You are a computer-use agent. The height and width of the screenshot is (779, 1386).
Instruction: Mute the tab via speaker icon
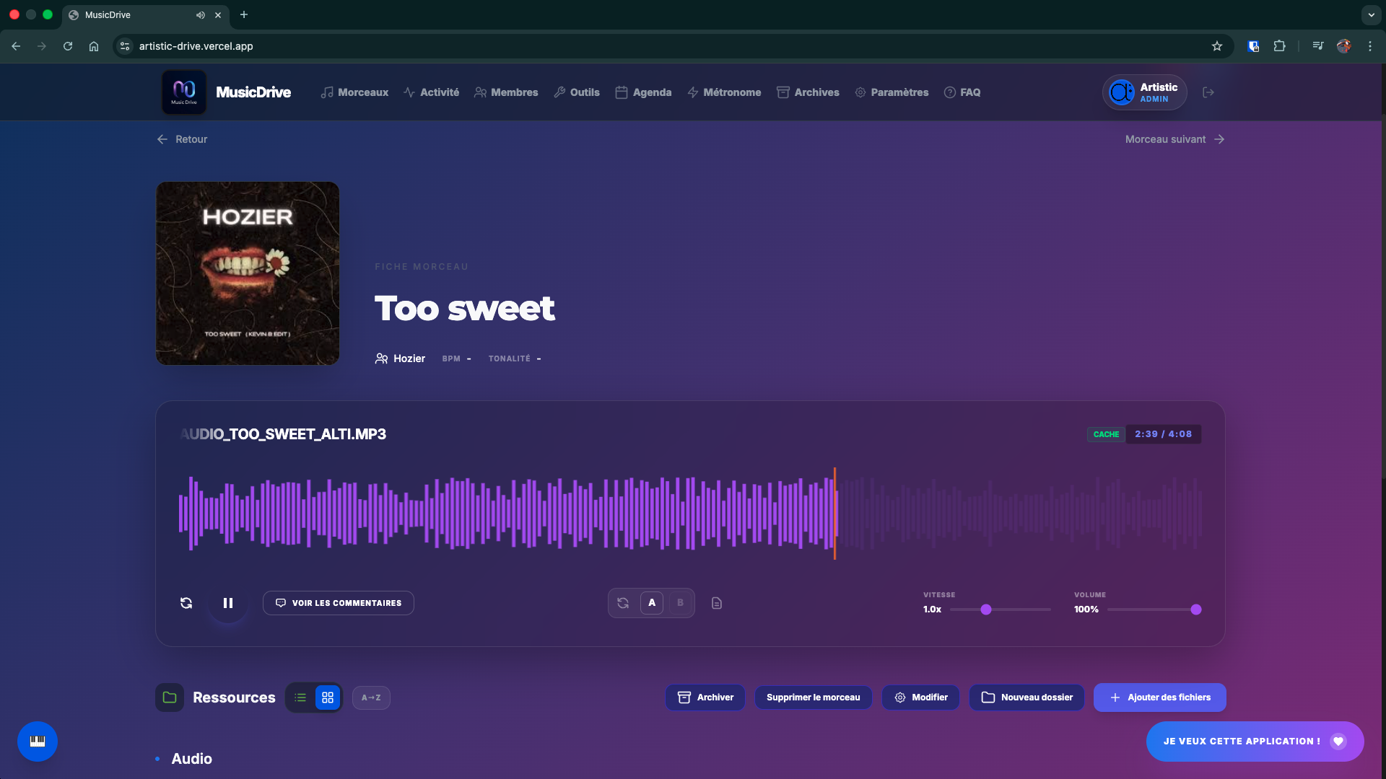[201, 15]
